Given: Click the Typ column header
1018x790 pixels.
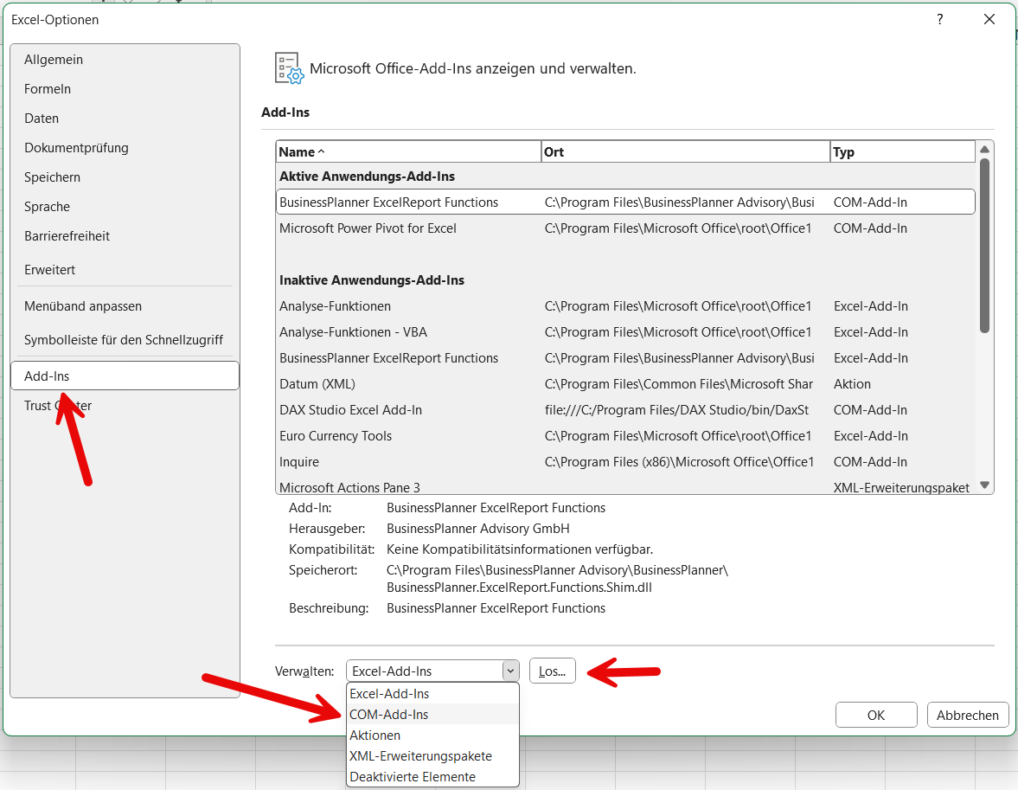Looking at the screenshot, I should [902, 151].
